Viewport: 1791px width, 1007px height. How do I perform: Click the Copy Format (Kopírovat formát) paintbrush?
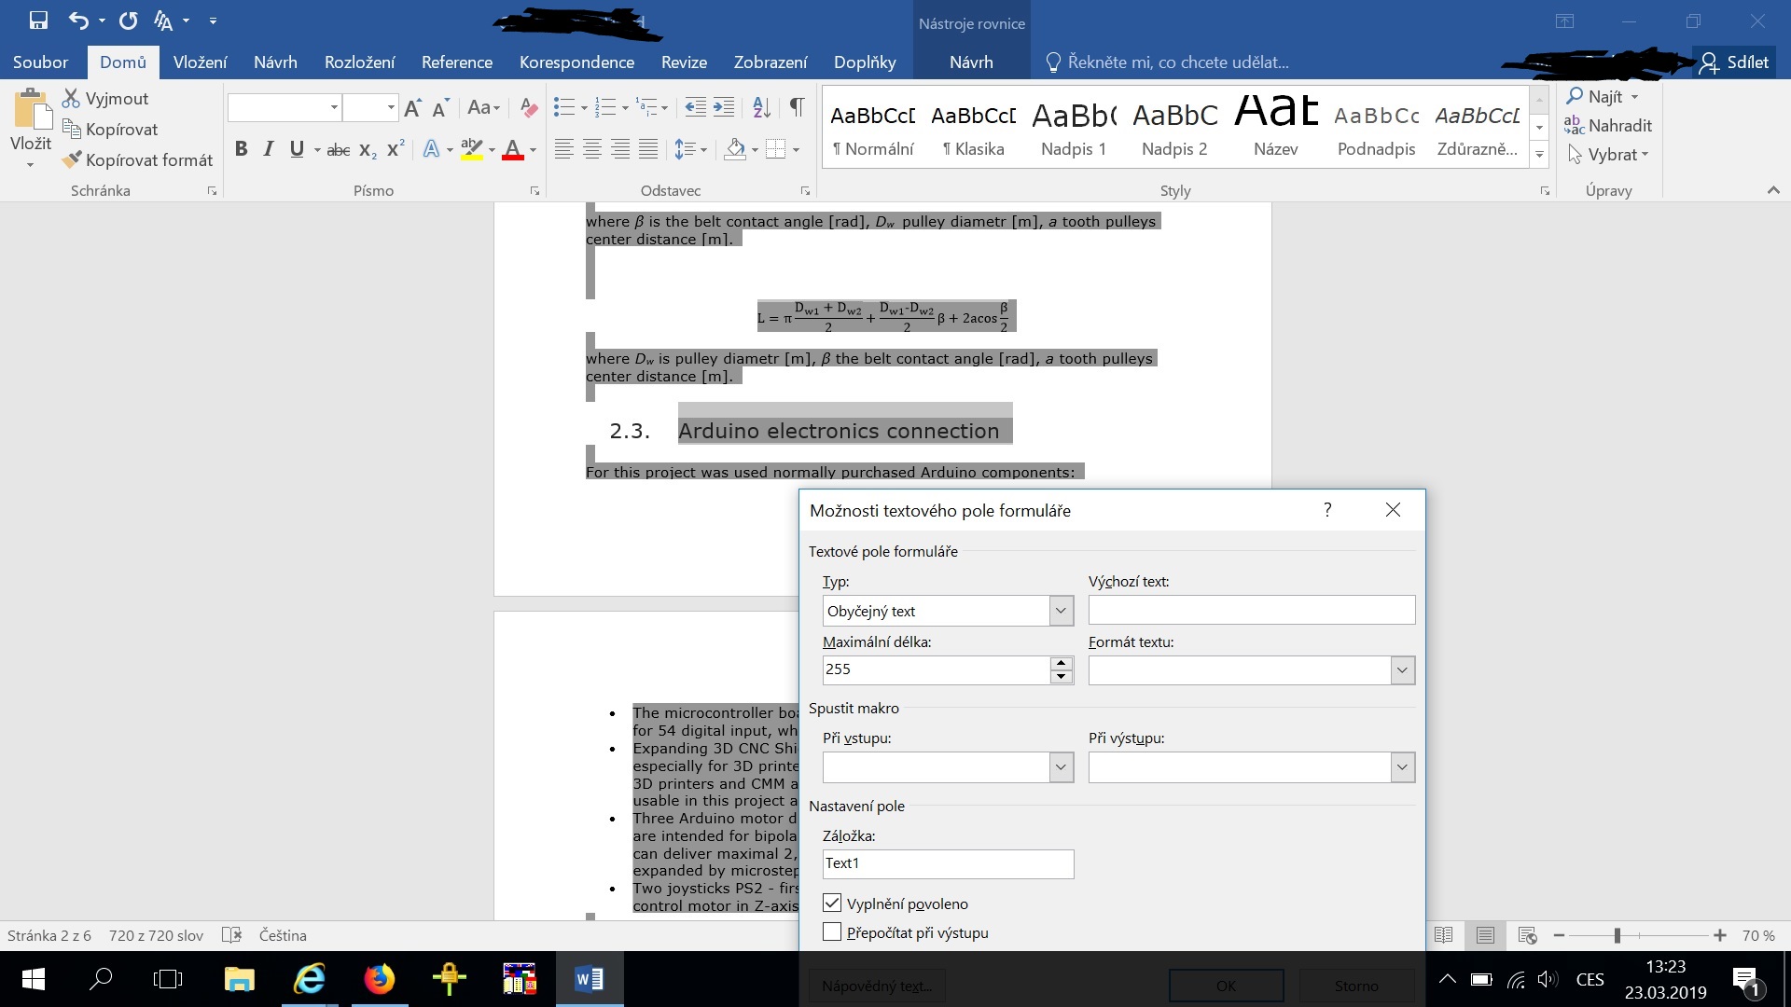point(136,160)
